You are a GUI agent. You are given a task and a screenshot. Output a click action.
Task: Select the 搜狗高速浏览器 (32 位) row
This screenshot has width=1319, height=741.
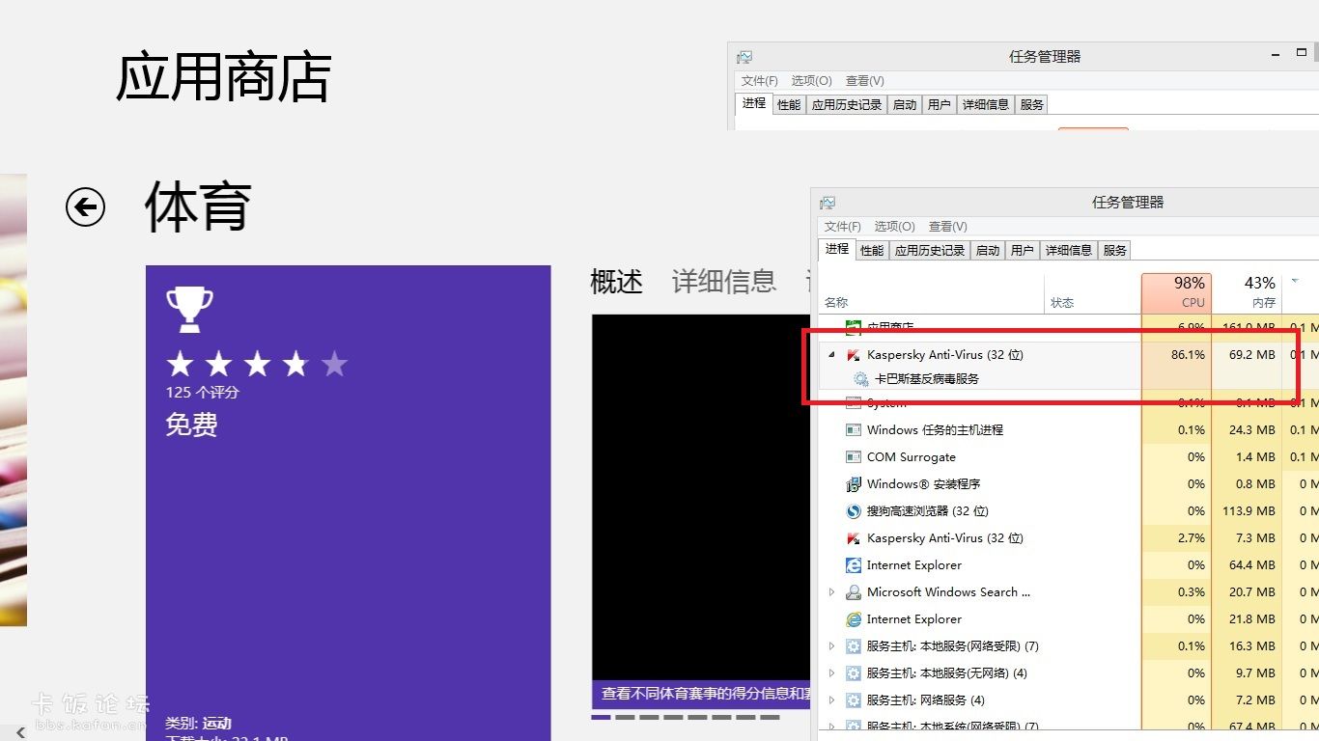(x=1069, y=511)
